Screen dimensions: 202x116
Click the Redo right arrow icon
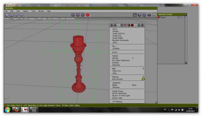click(x=21, y=15)
